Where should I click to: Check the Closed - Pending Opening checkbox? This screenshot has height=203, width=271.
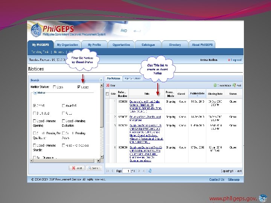click(34, 121)
